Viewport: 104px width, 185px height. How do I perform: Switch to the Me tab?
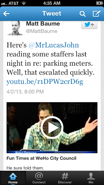click(91, 178)
